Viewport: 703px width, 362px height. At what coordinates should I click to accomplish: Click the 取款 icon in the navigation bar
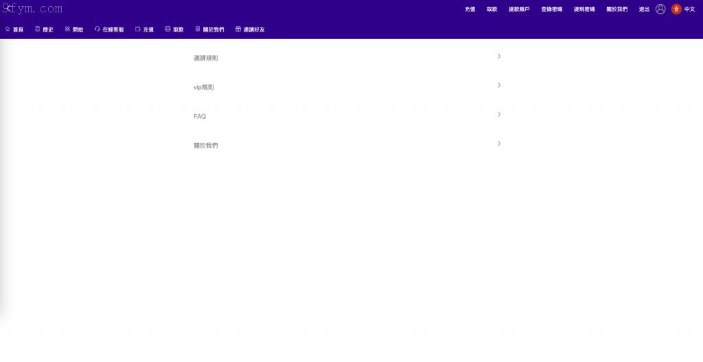point(168,30)
